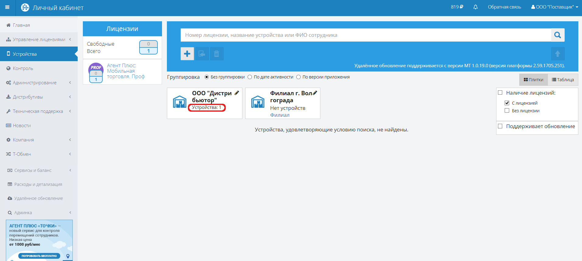Uncheck the "С лицензией" checkbox
The image size is (582, 261).
tap(507, 103)
